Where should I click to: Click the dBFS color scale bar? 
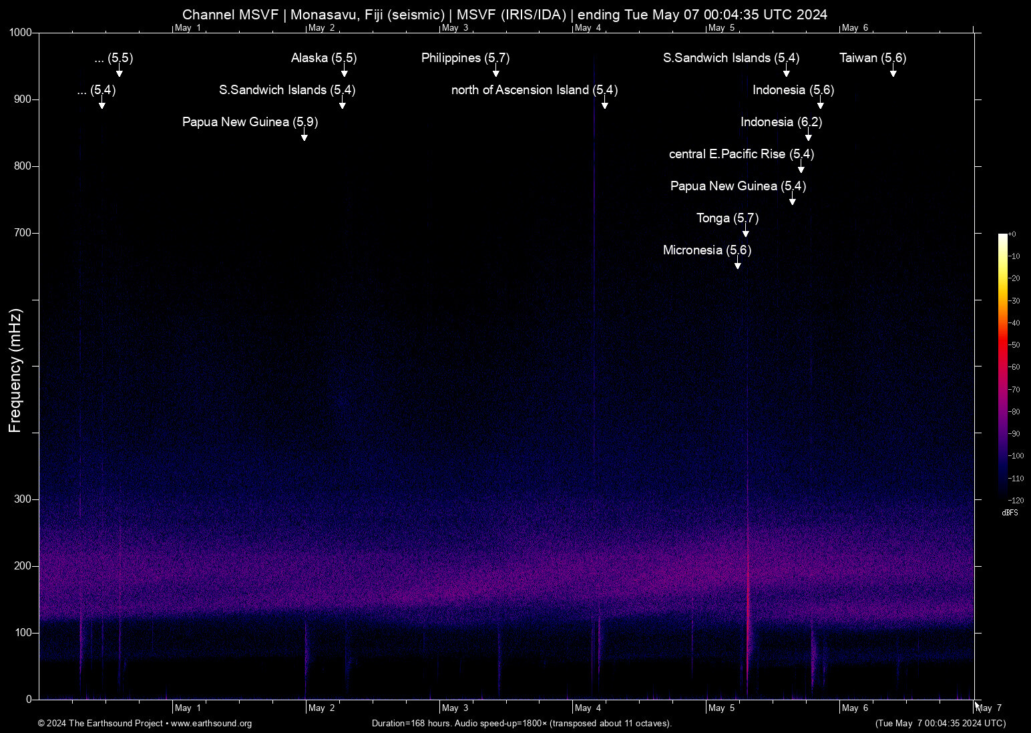[1003, 366]
